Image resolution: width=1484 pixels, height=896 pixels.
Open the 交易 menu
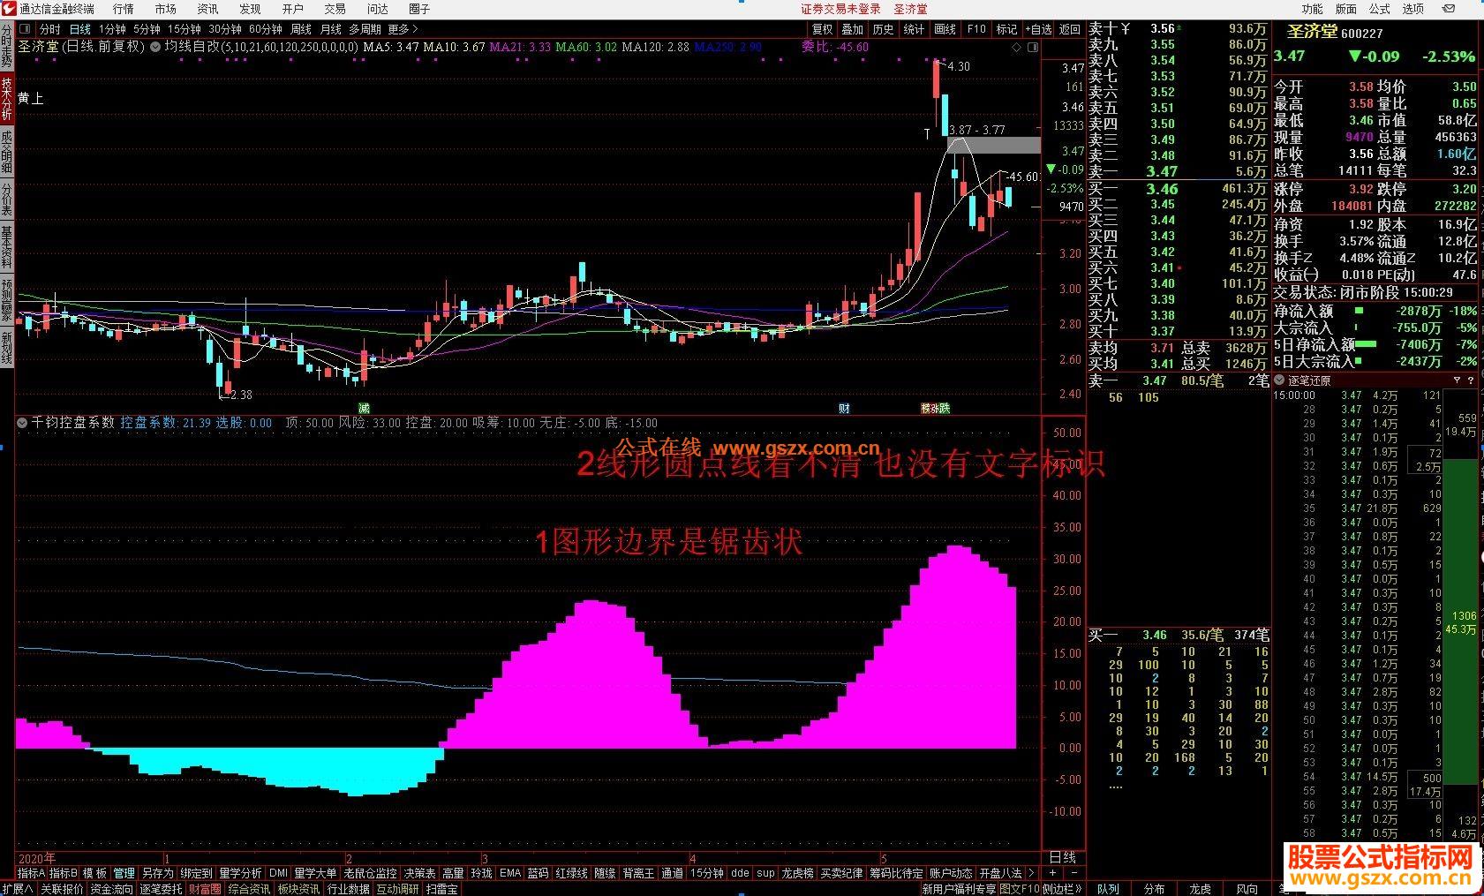(335, 9)
